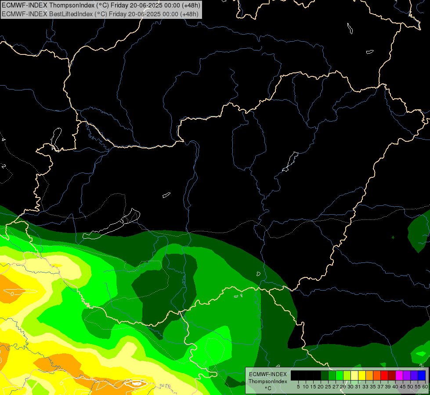Image resolution: width=430 pixels, height=395 pixels.
Task: Click the BestLiftedIndex title line at top
Action: [x=100, y=14]
